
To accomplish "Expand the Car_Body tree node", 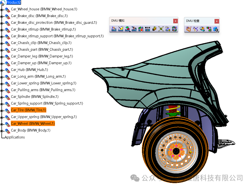I will point(2,131).
